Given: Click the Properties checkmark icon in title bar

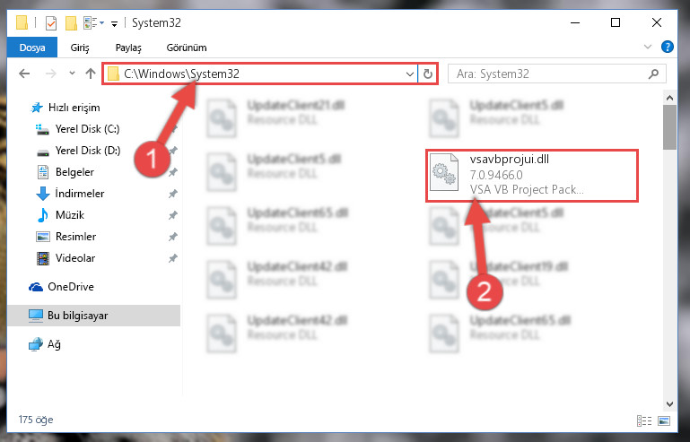Looking at the screenshot, I should click(x=51, y=23).
